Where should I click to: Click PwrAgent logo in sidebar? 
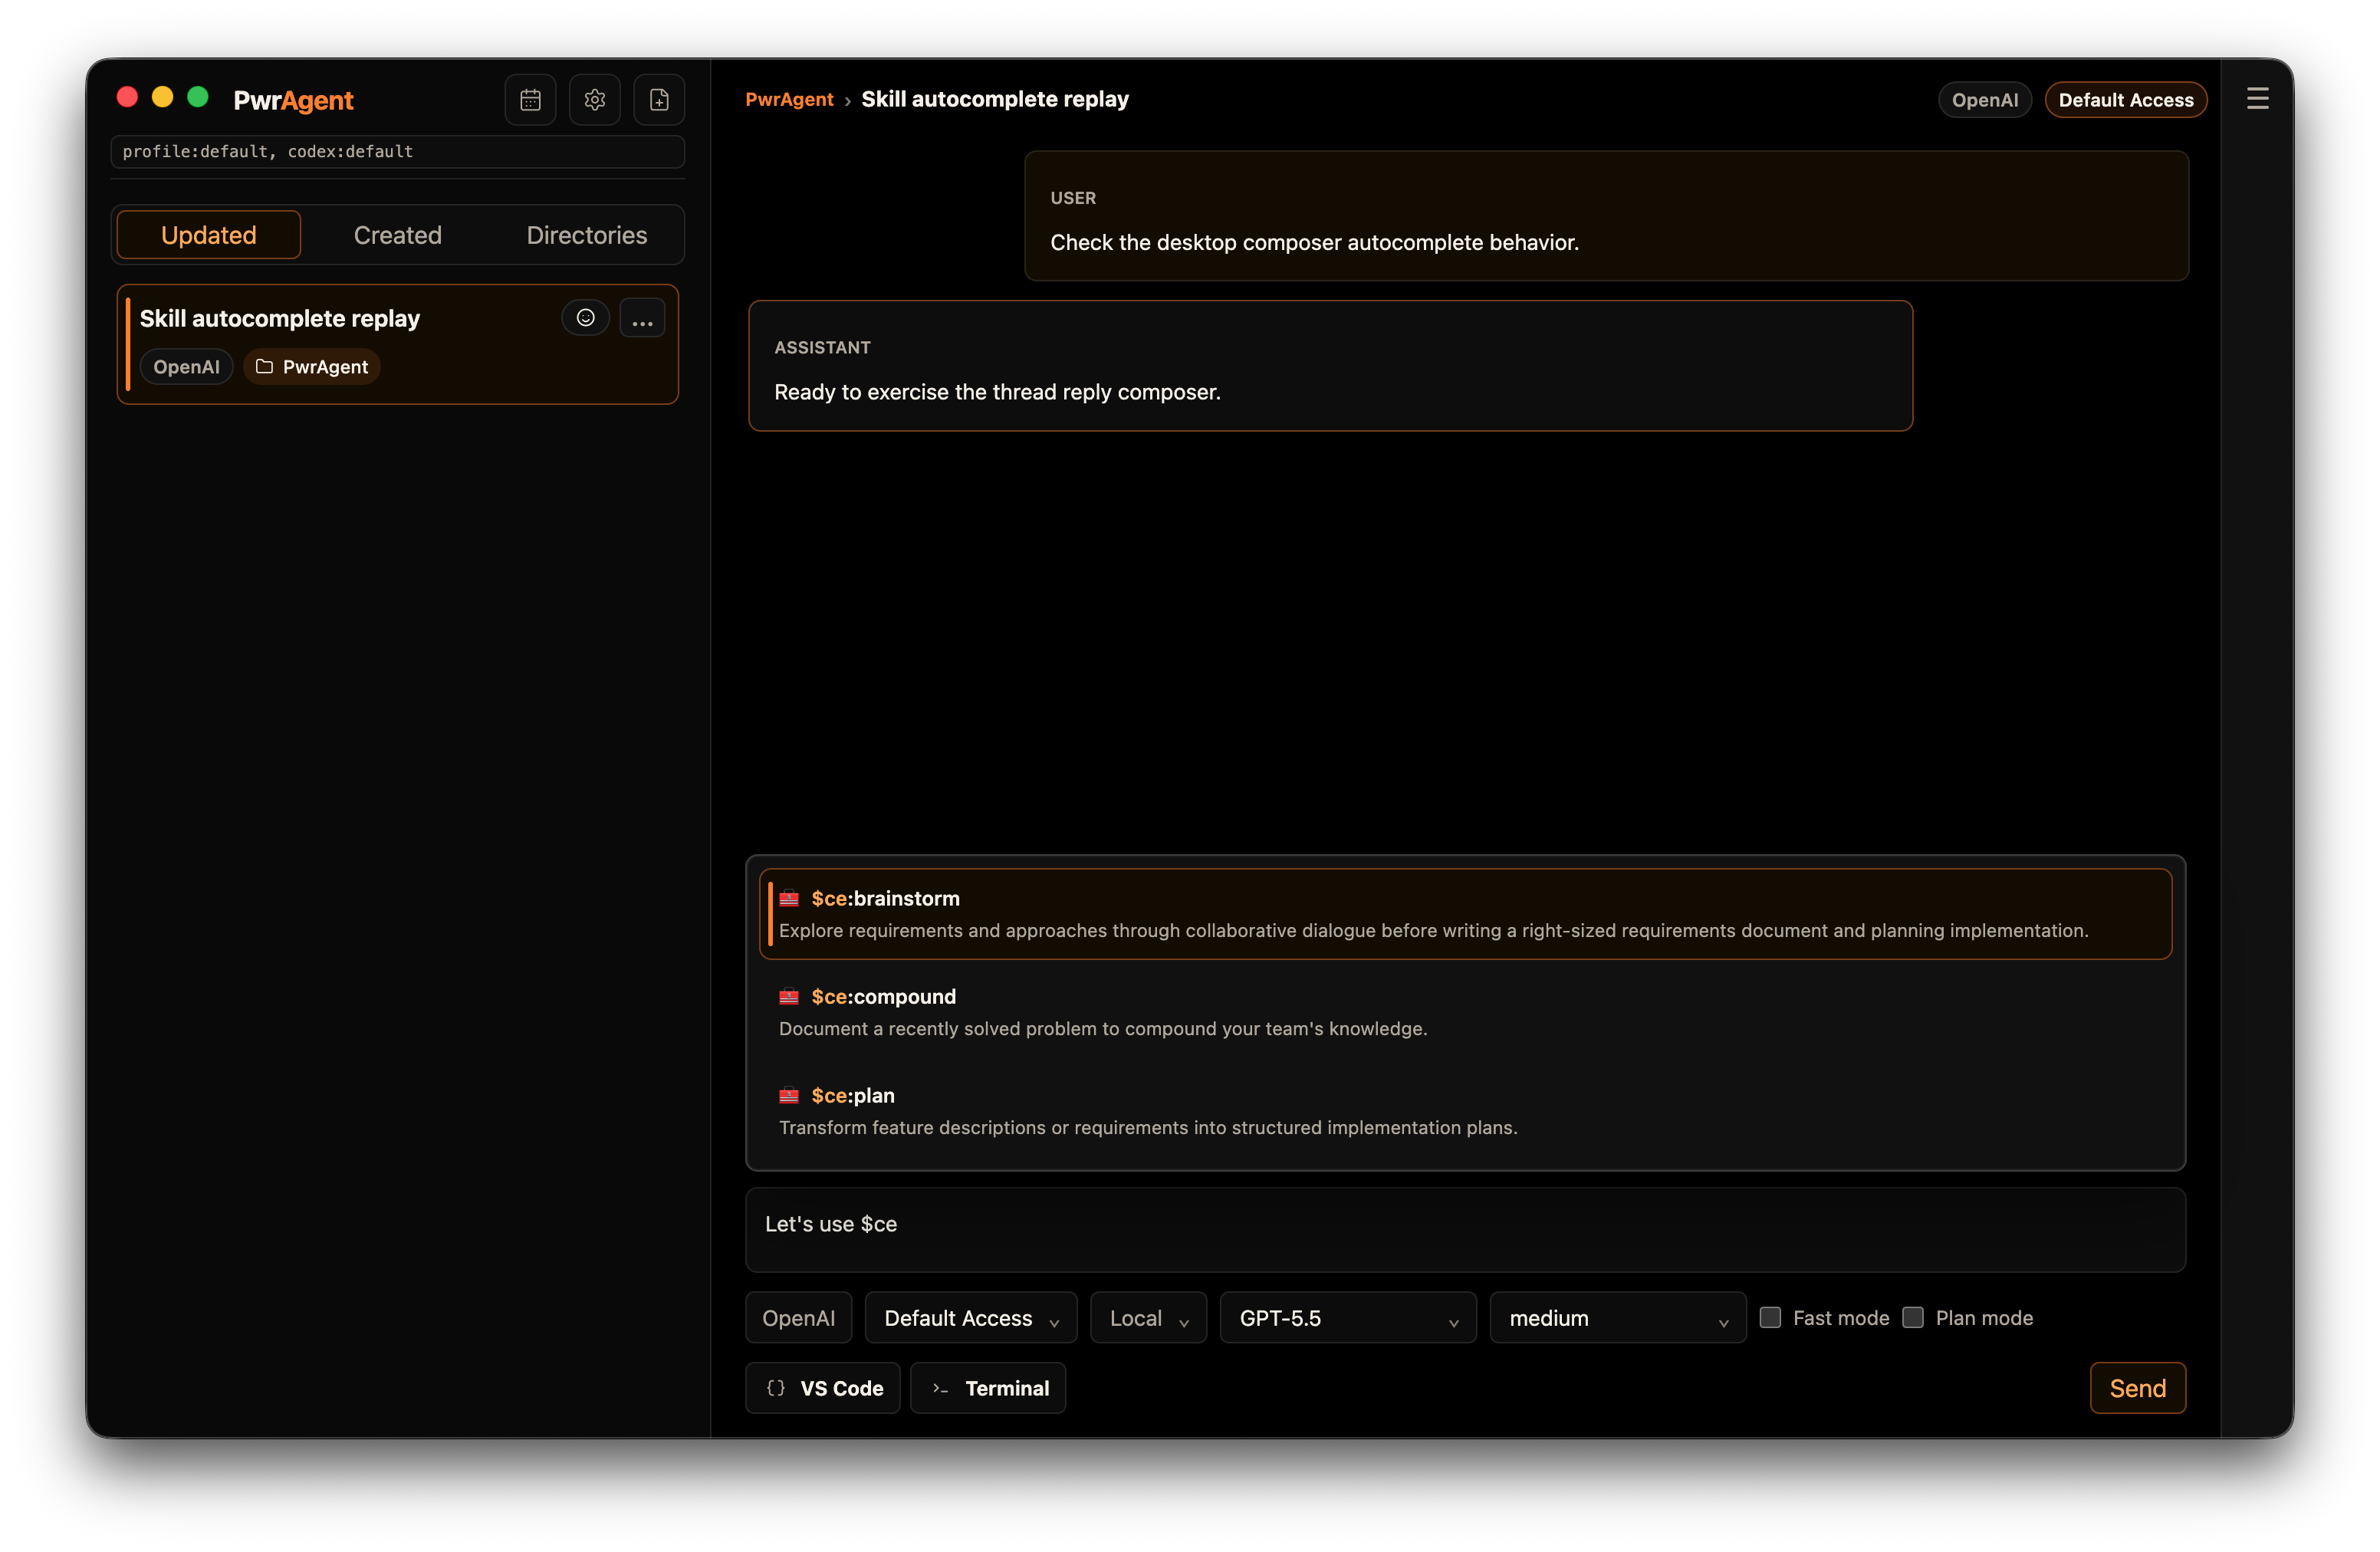click(x=293, y=100)
